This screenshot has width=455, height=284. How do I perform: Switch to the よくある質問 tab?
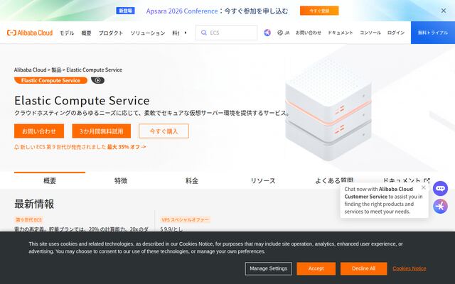click(334, 180)
